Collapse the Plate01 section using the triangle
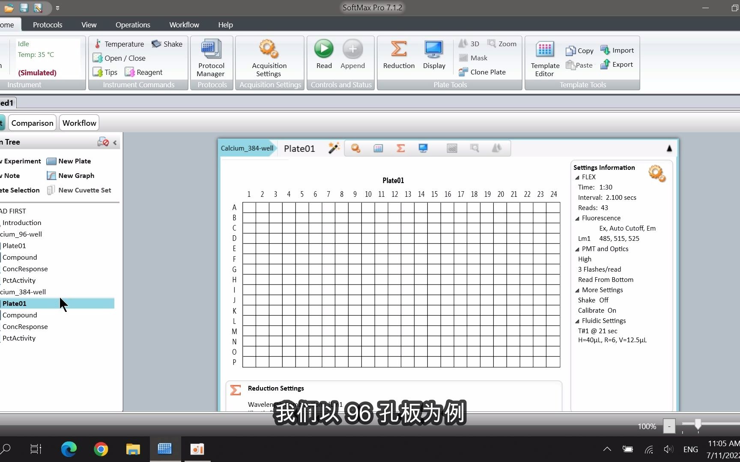 [669, 148]
